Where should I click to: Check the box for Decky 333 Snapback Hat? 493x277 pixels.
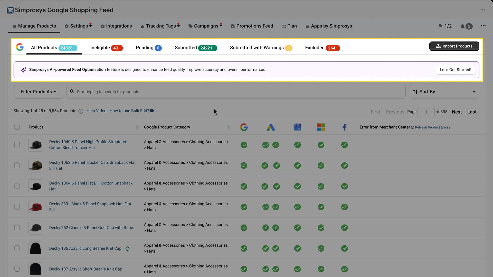(17, 207)
